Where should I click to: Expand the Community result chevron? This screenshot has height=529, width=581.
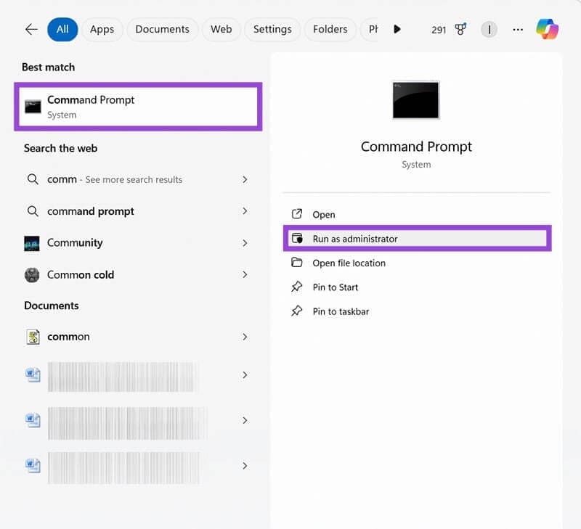point(245,243)
